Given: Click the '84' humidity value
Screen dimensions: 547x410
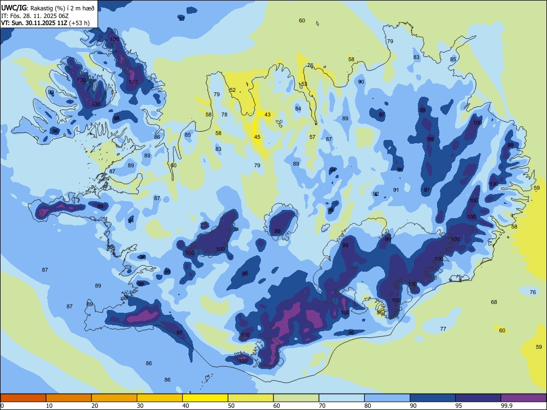Looking at the screenshot, I should (298, 108).
